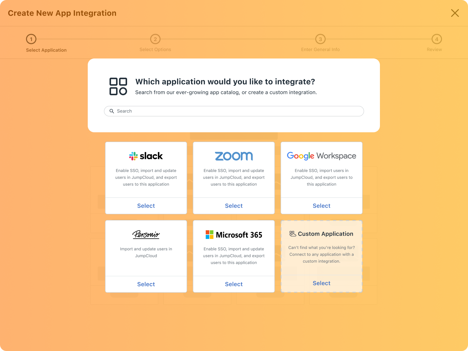This screenshot has width=468, height=351.
Task: Select the Slack integration
Action: point(146,206)
